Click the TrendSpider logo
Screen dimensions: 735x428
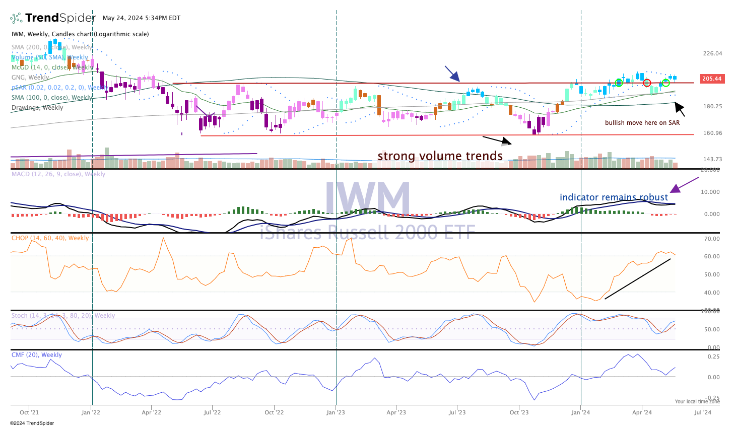click(53, 18)
